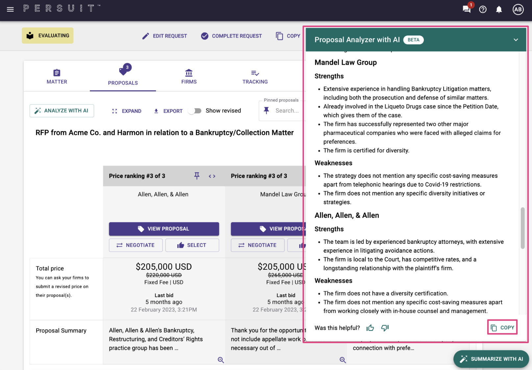Open the messages chat icon with notification

click(467, 9)
